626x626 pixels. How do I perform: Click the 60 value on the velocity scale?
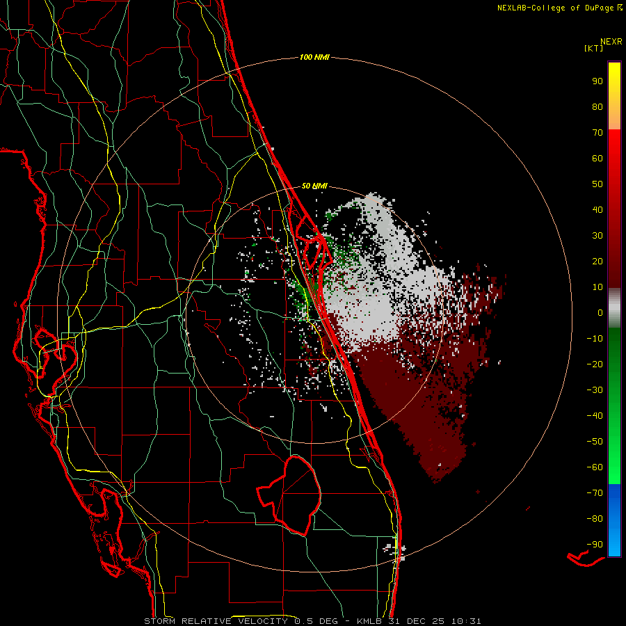(x=597, y=159)
